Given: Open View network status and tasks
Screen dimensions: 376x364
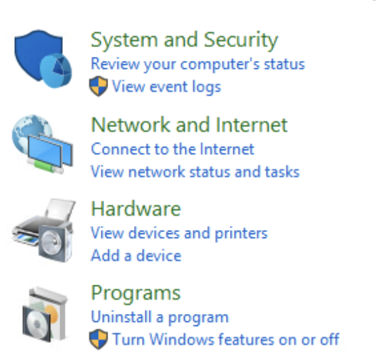Looking at the screenshot, I should click(195, 172).
